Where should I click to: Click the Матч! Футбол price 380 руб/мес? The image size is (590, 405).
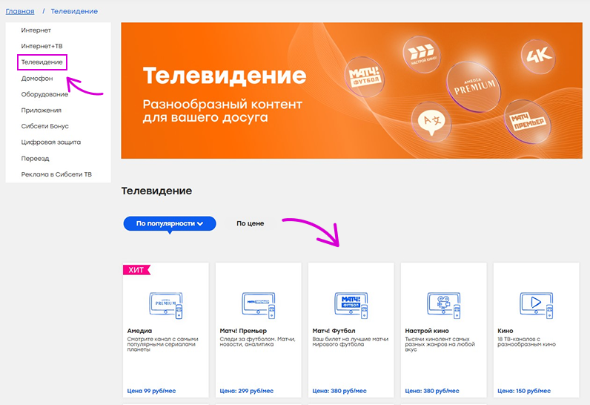(x=339, y=391)
